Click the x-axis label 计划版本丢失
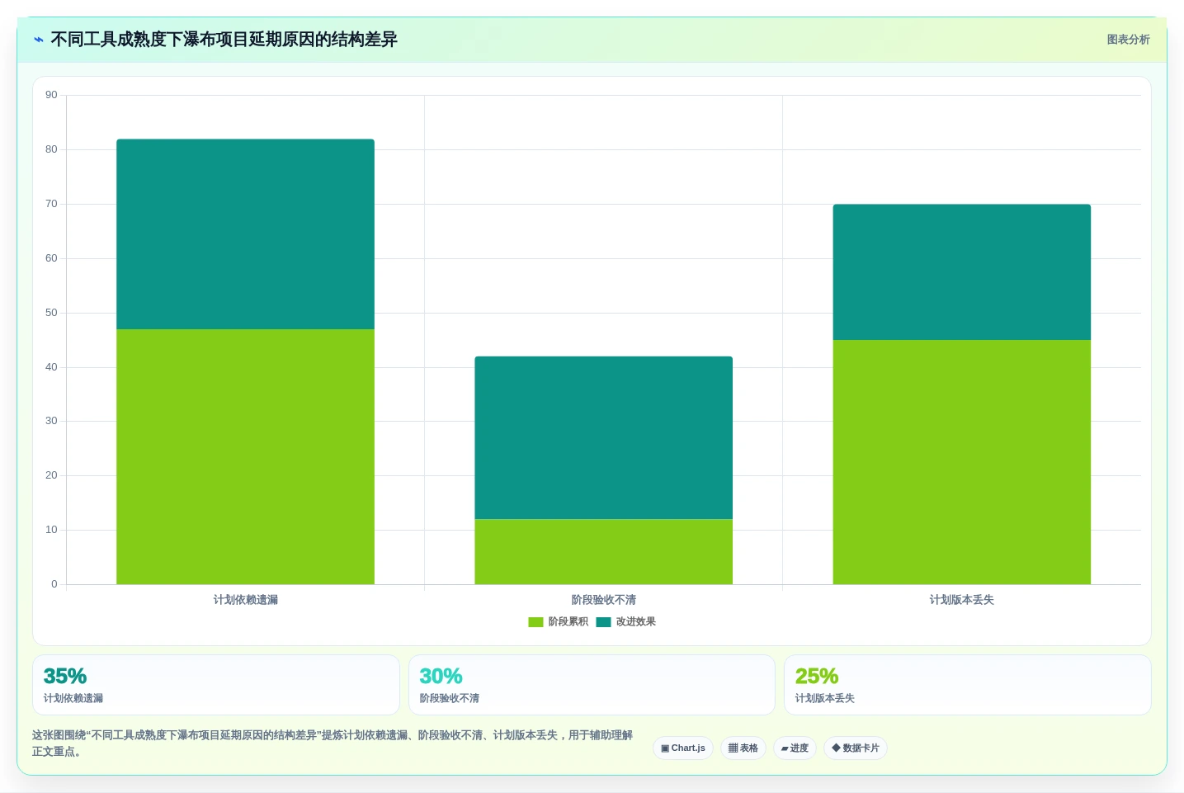 (961, 600)
